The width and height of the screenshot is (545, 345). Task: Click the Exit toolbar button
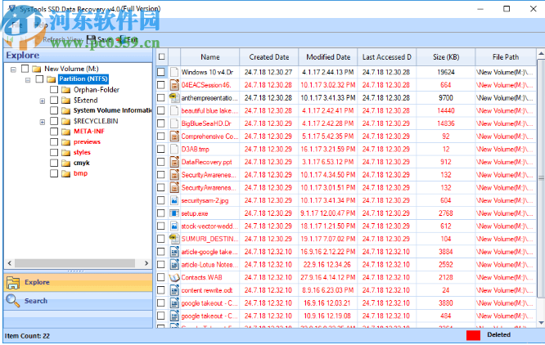coord(128,39)
